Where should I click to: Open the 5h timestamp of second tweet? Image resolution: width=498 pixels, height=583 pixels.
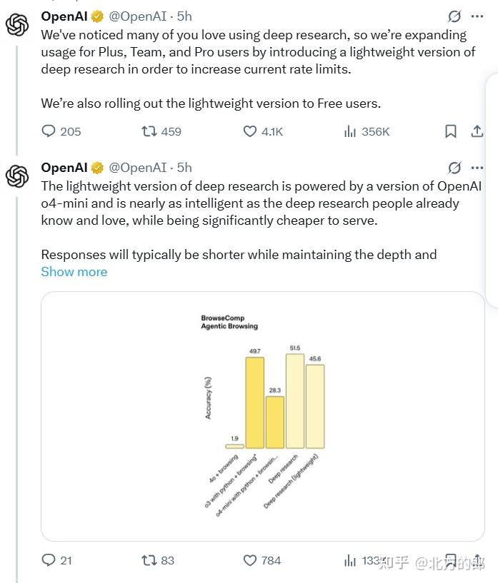pyautogui.click(x=184, y=168)
